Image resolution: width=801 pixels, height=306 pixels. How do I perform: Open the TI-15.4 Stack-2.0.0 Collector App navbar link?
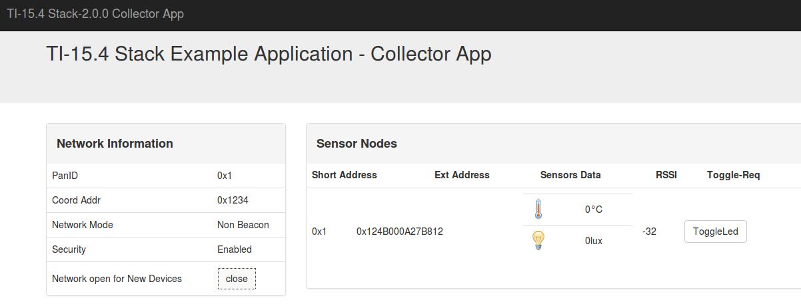[95, 14]
